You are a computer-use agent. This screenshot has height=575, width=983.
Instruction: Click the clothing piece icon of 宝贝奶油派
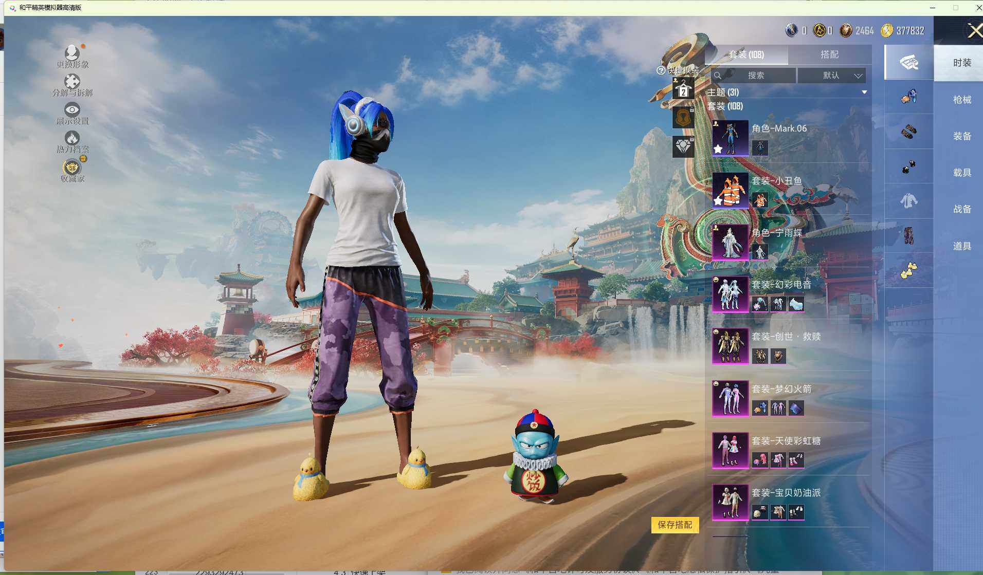click(x=778, y=512)
